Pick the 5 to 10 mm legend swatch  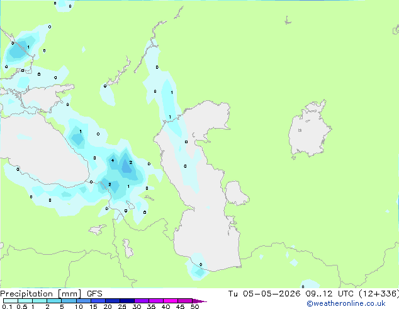pos(69,301)
